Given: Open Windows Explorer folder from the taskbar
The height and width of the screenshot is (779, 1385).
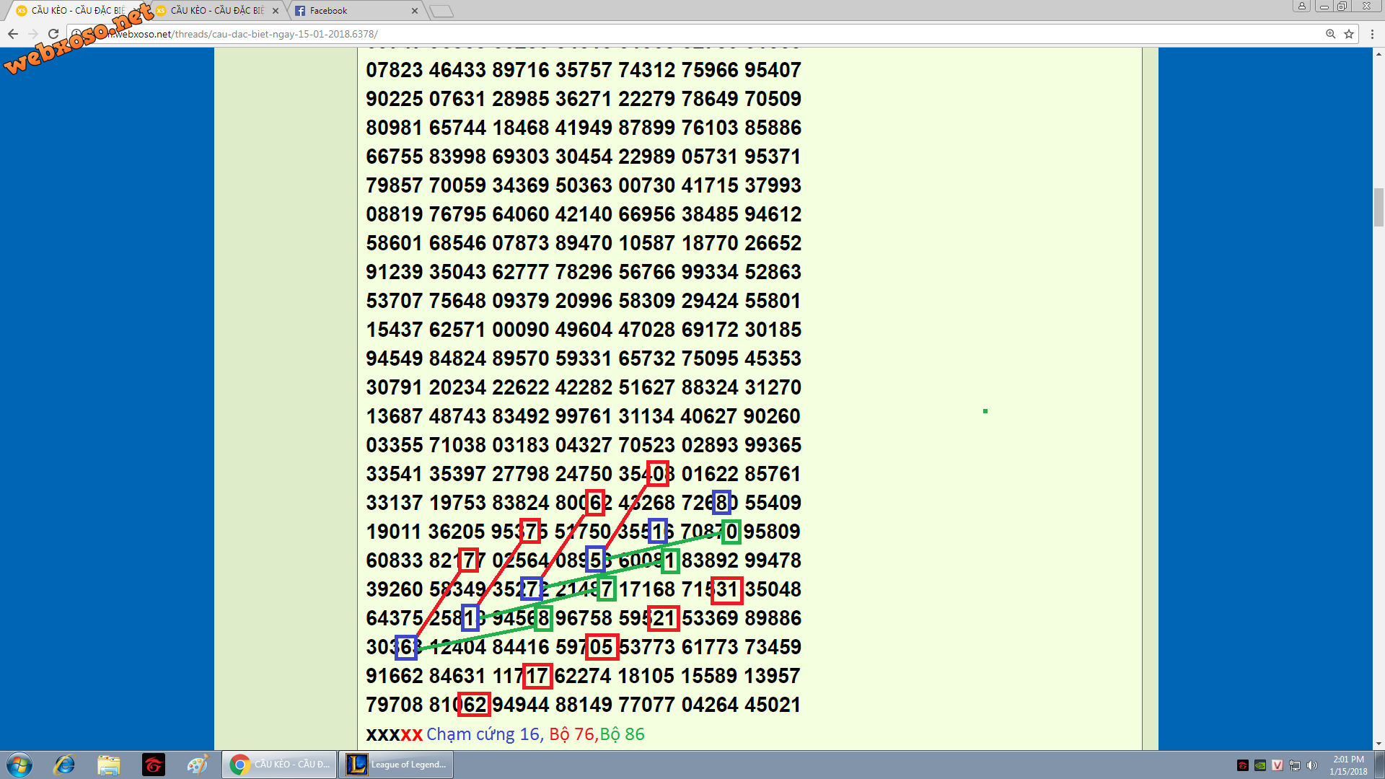Looking at the screenshot, I should [x=109, y=765].
